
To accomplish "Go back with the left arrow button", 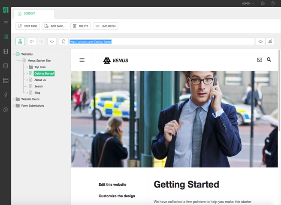I will tap(32, 41).
